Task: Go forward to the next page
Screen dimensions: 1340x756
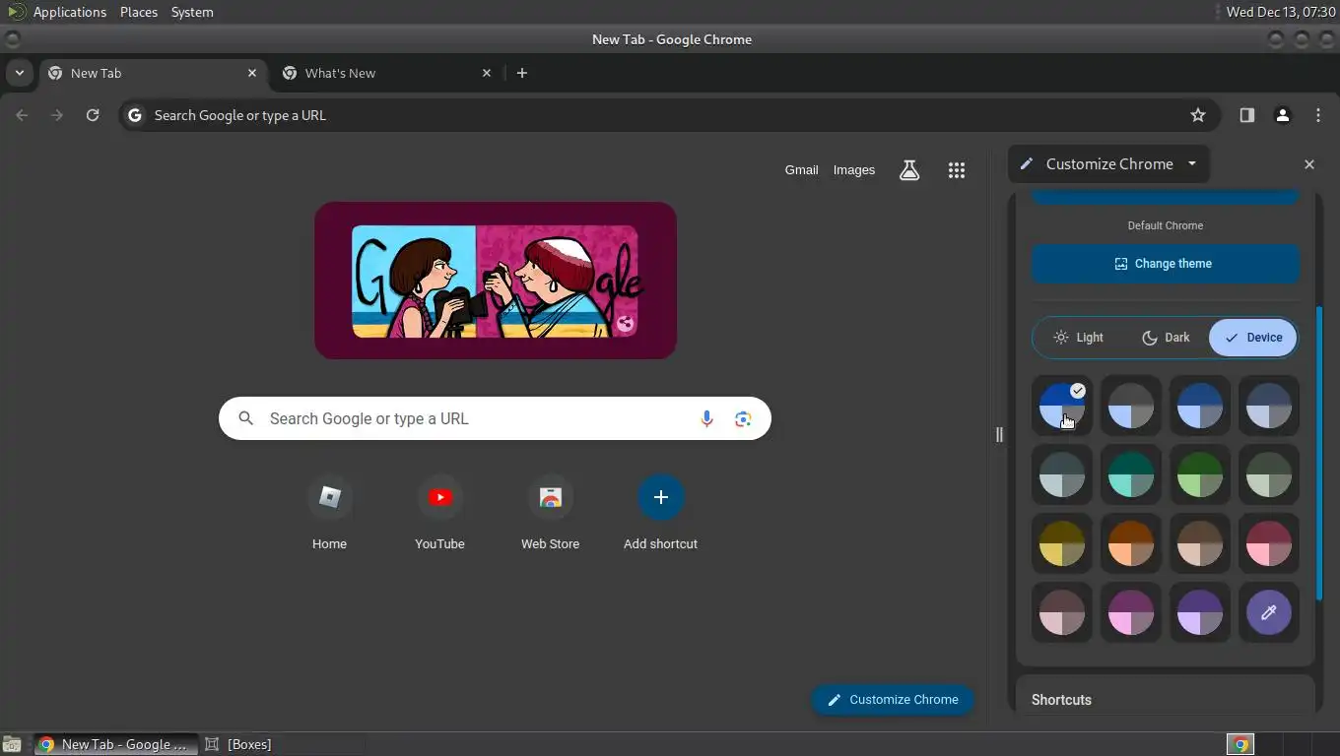Action: click(57, 115)
